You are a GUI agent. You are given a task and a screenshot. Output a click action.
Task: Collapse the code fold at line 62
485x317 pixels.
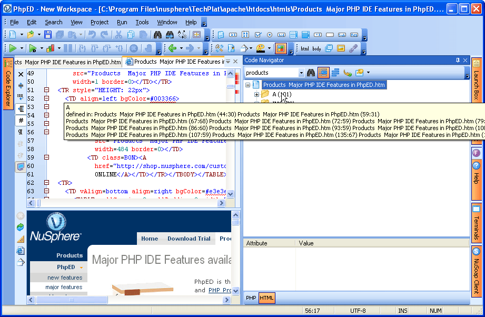pyautogui.click(x=46, y=183)
